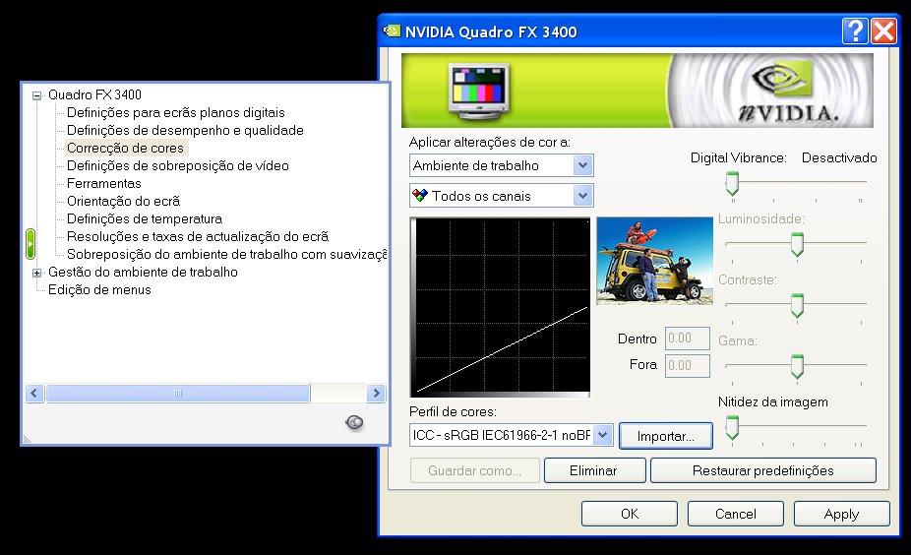Click the RGB channels icon in dropdown
The width and height of the screenshot is (911, 555).
(x=419, y=195)
